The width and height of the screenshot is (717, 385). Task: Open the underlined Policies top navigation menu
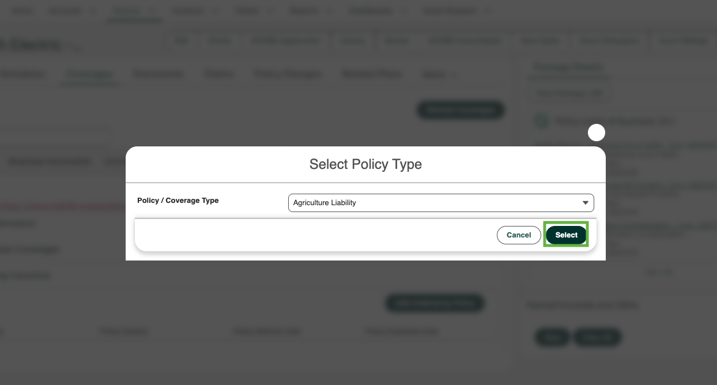(135, 11)
